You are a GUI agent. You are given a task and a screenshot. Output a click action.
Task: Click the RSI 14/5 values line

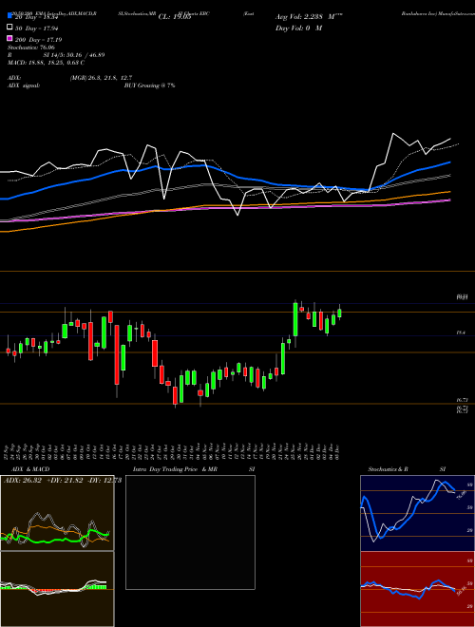coord(56,55)
